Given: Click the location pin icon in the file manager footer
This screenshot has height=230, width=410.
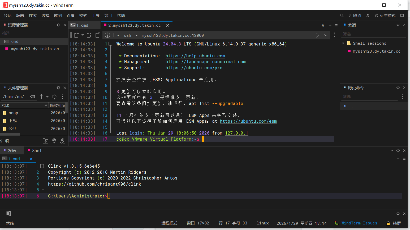Looking at the screenshot, I should (54, 141).
